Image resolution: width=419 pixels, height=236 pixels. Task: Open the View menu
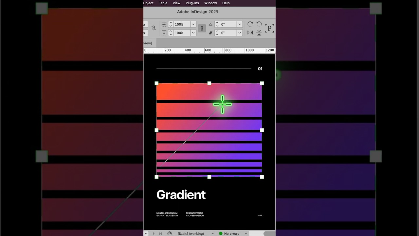(x=176, y=3)
